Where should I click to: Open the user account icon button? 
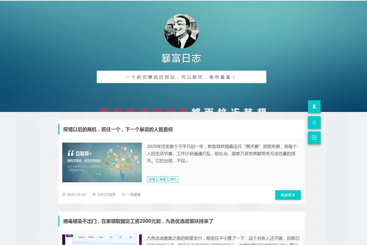(314, 107)
